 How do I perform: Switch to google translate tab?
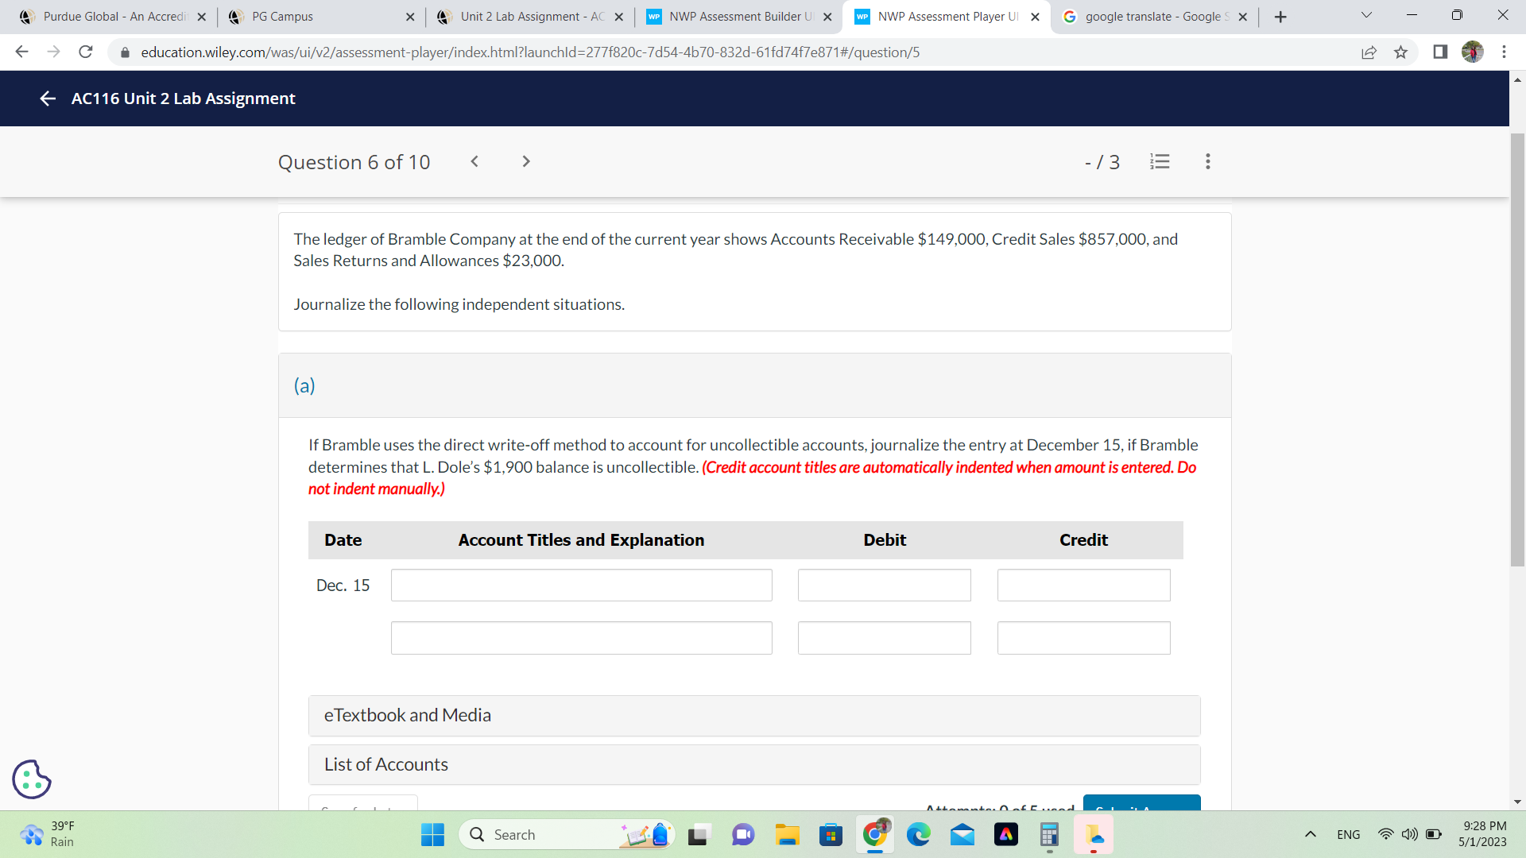tap(1154, 17)
